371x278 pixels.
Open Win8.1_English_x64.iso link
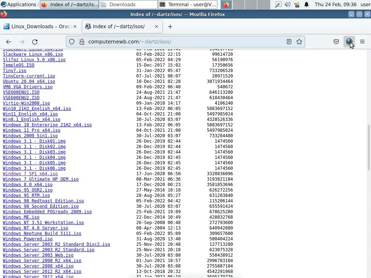coord(32,119)
